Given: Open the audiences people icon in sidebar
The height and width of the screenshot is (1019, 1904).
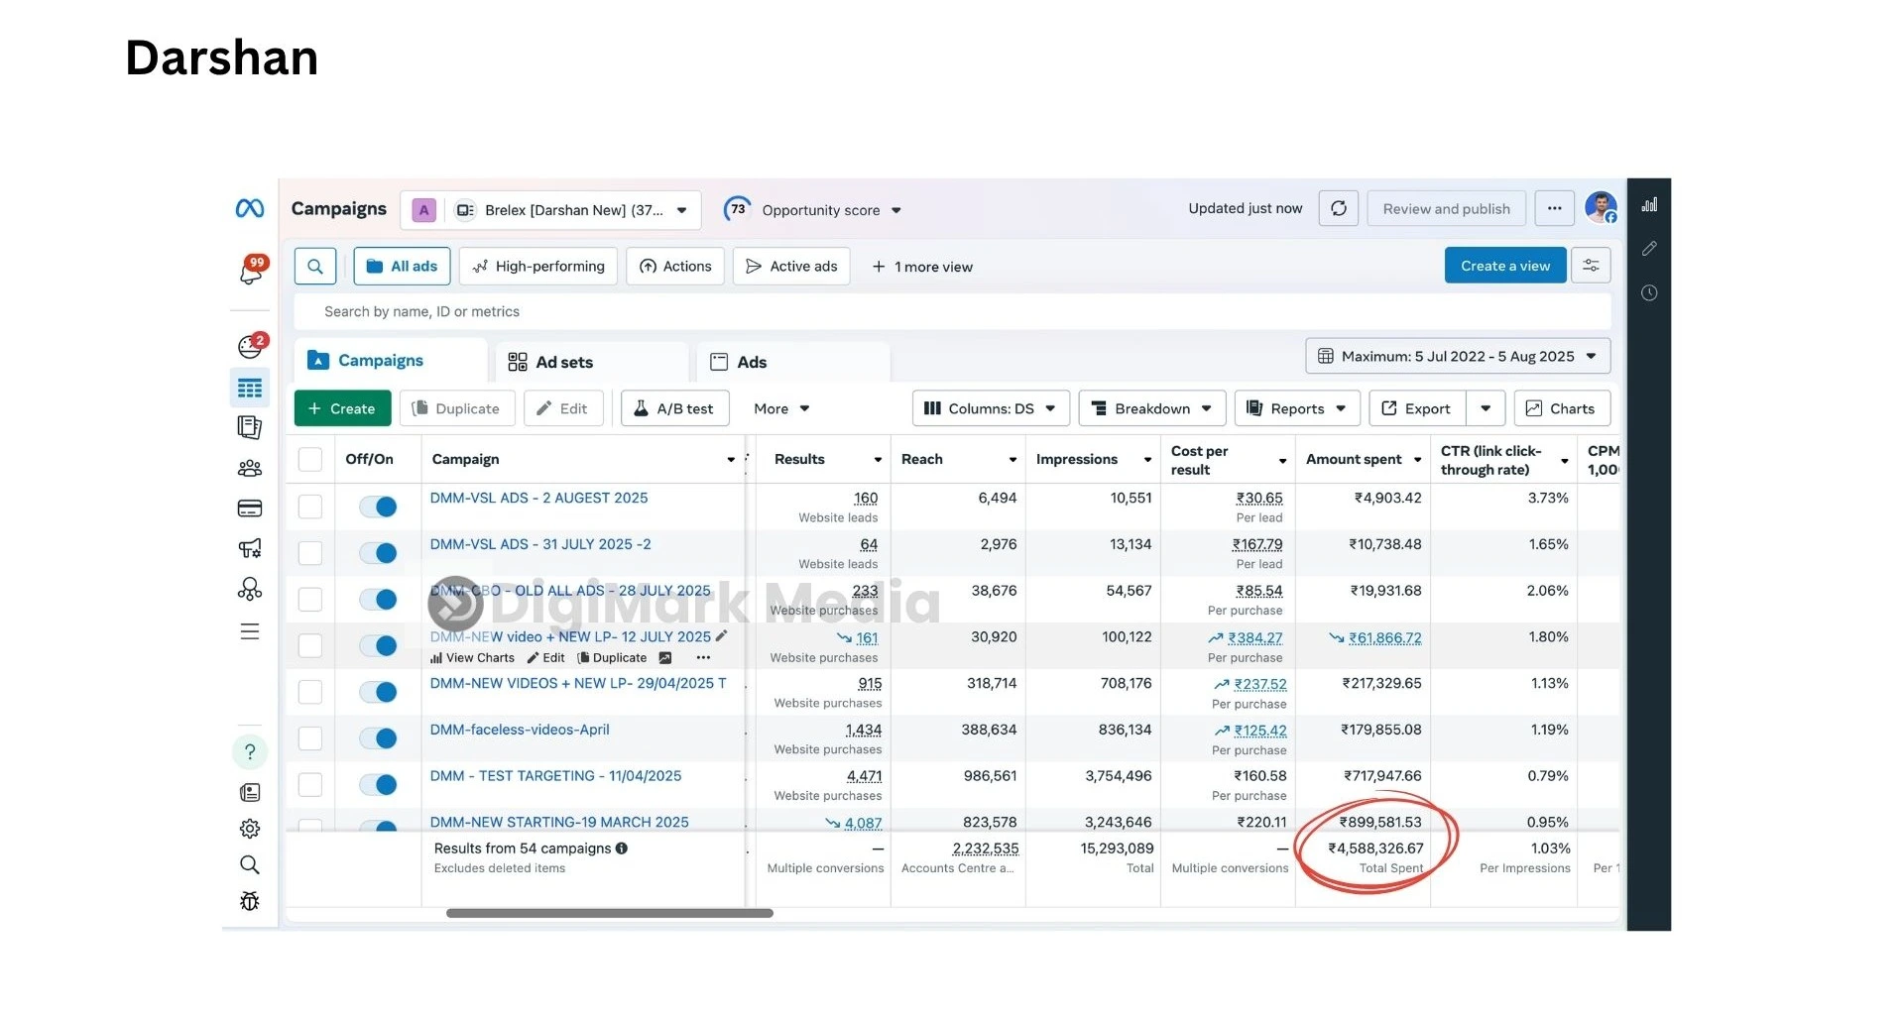Looking at the screenshot, I should click(x=250, y=468).
